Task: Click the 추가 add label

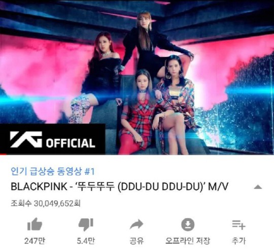Action: tap(238, 241)
